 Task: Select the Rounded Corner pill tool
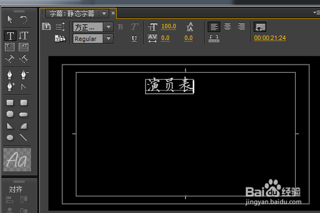(x=23, y=114)
